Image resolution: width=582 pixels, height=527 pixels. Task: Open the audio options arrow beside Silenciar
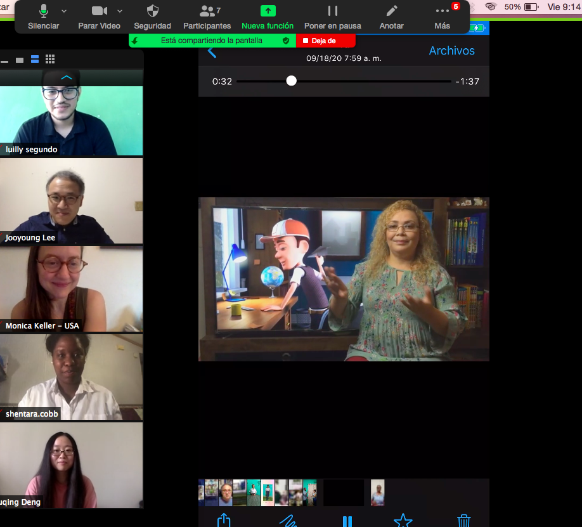[x=64, y=11]
